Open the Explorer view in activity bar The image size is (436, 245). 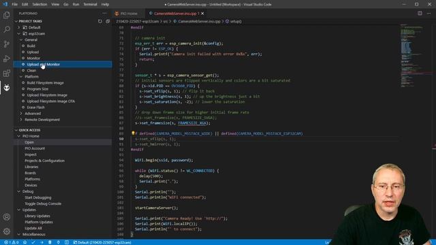click(x=7, y=15)
